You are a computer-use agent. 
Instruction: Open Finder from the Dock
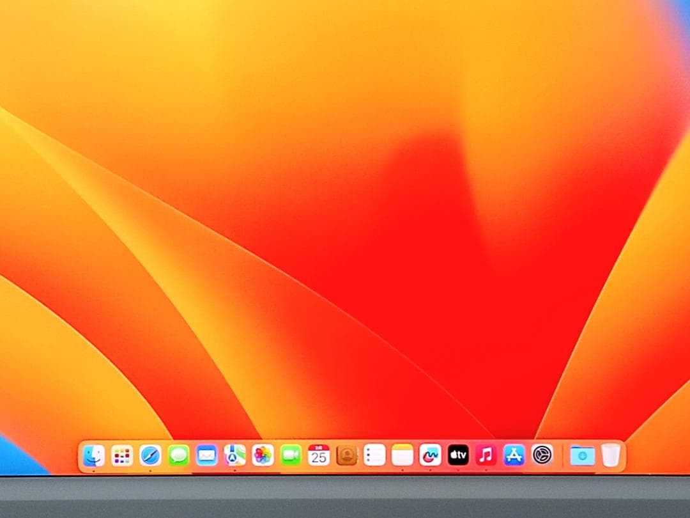point(92,455)
